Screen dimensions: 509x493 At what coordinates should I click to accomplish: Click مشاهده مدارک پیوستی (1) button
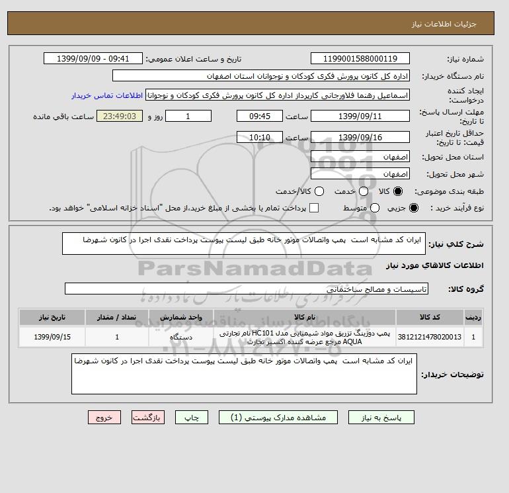pos(278,418)
